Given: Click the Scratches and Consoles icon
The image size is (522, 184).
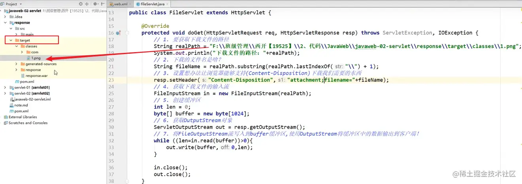Looking at the screenshot, I should pyautogui.click(x=6, y=123).
